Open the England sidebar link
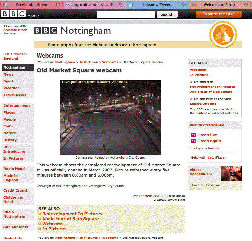 click(11, 59)
